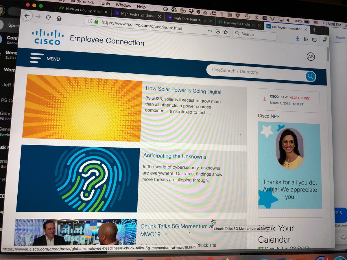Open "How Solar Power Is Going Digital"
347x260 pixels.
[183, 90]
